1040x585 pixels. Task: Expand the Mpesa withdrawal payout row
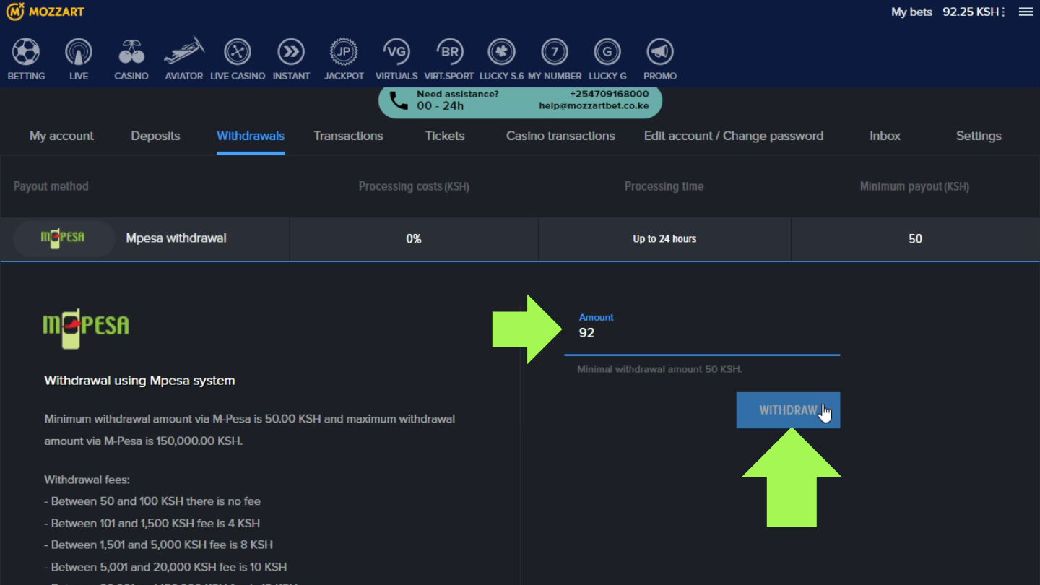point(176,238)
